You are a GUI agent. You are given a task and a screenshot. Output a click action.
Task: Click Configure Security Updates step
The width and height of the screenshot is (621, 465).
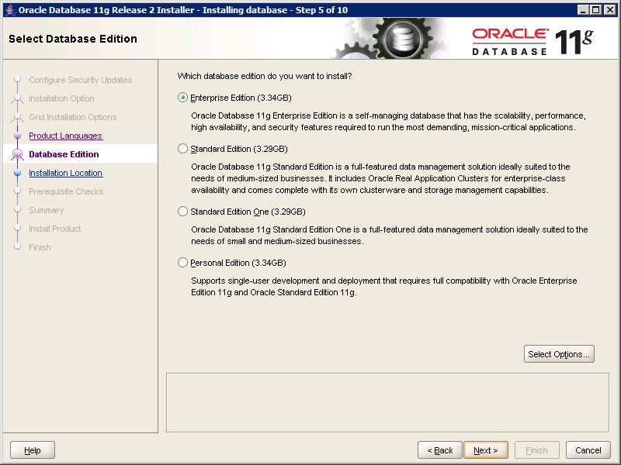(x=81, y=80)
